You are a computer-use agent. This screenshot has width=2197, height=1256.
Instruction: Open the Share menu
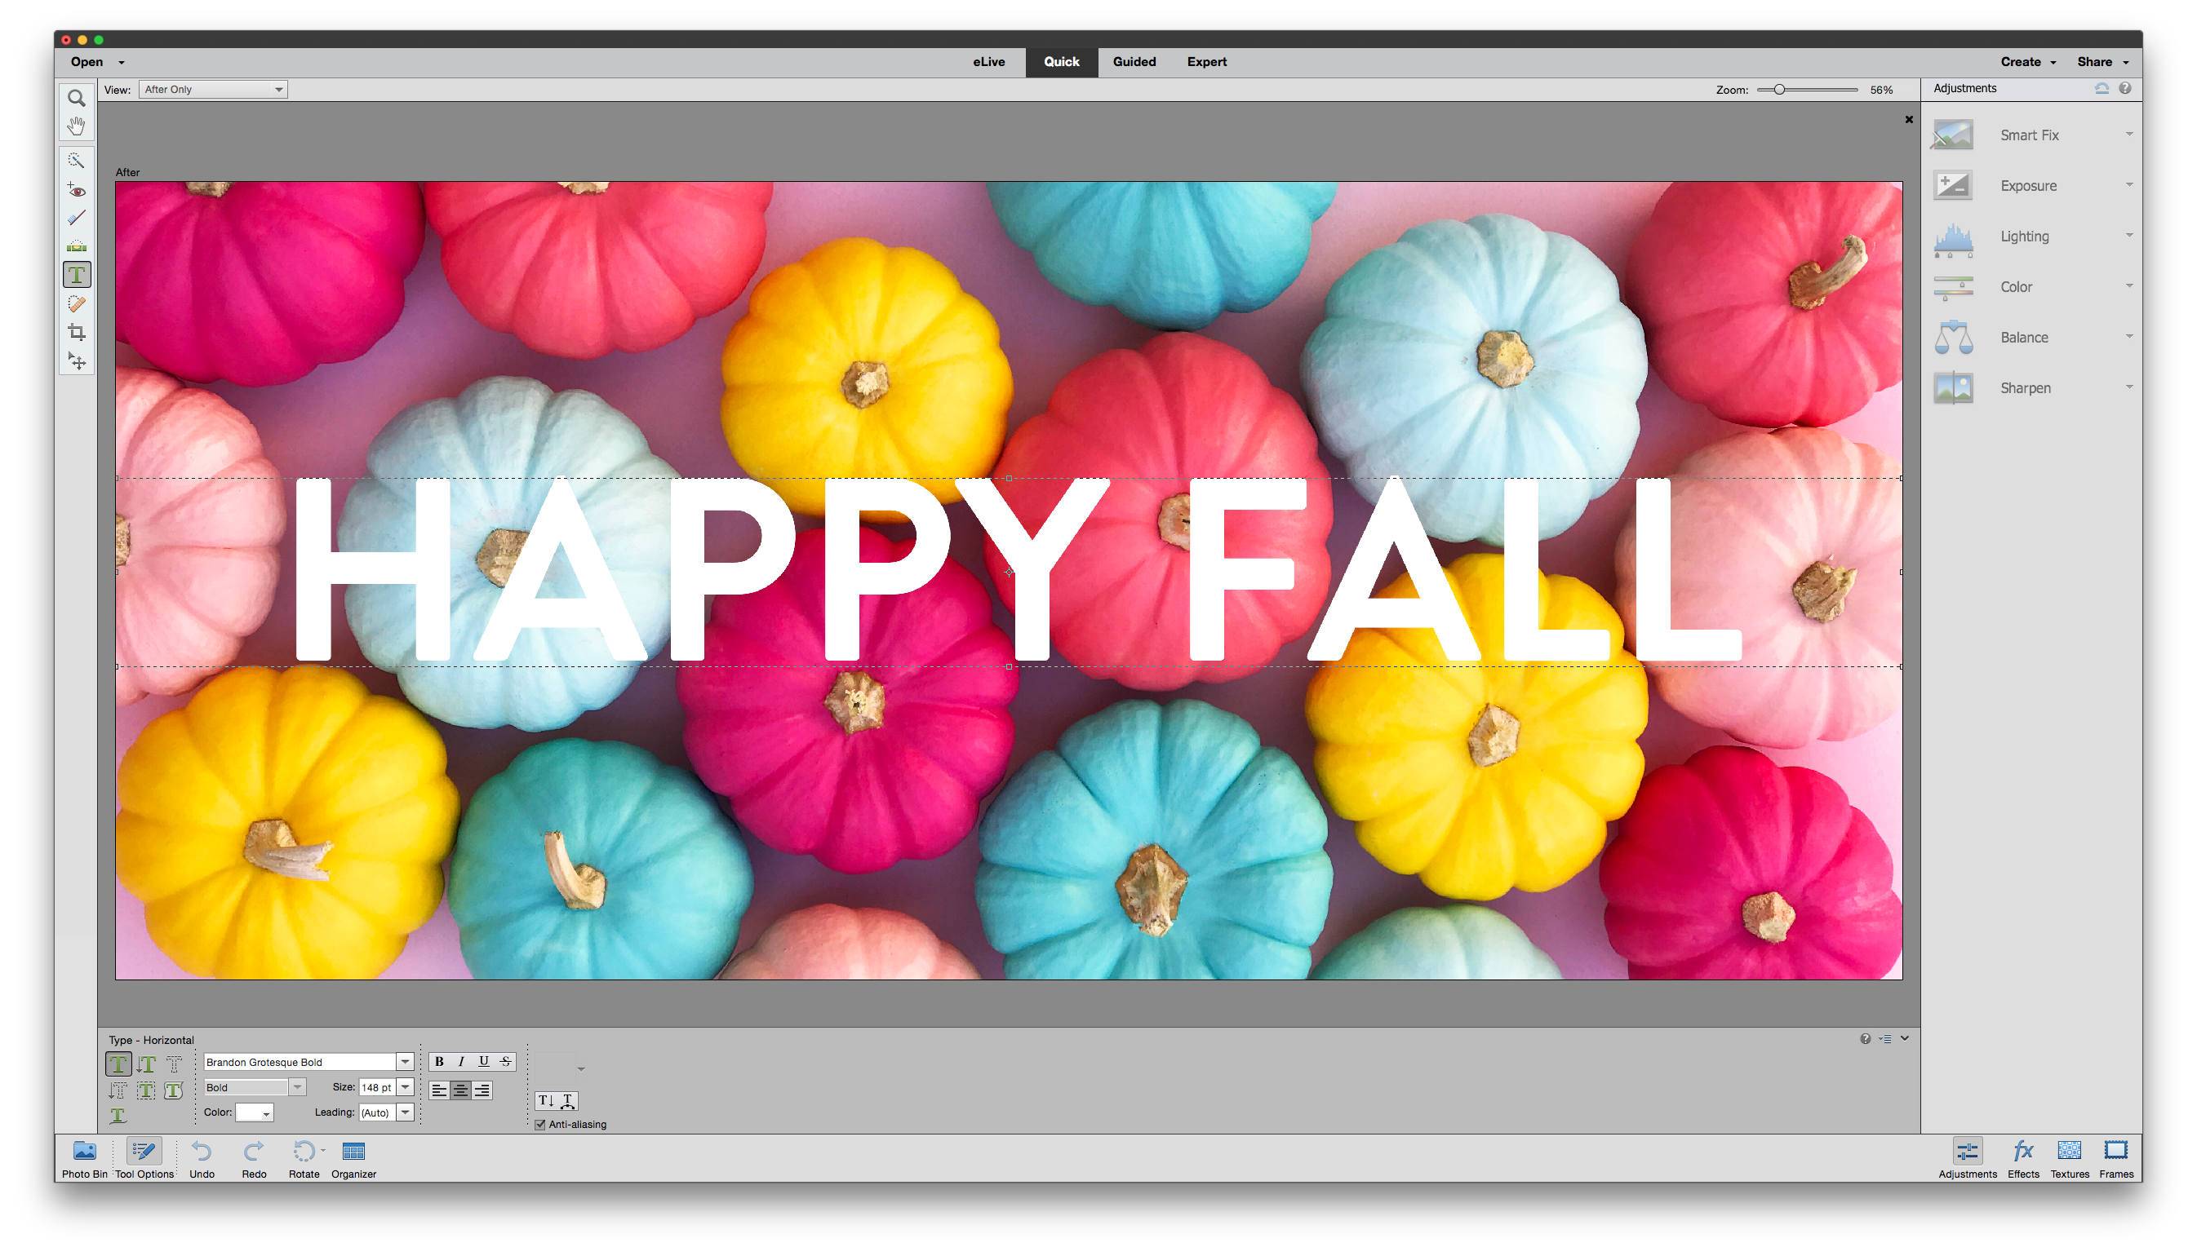click(2102, 62)
